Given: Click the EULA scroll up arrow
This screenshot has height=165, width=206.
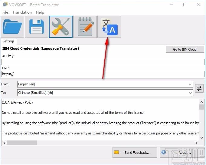Looking at the screenshot, I should click(201, 102).
